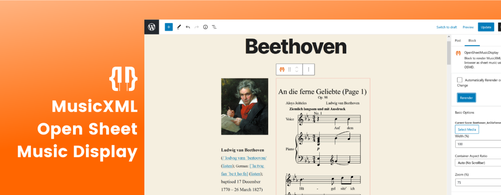Click Select Media button
This screenshot has height=195, width=501.
click(x=467, y=130)
